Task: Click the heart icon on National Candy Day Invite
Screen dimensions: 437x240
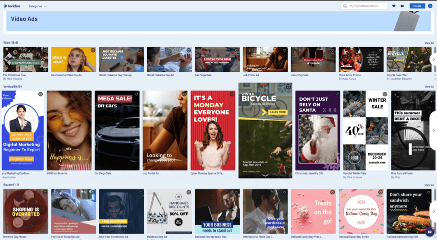Action: click(x=380, y=193)
